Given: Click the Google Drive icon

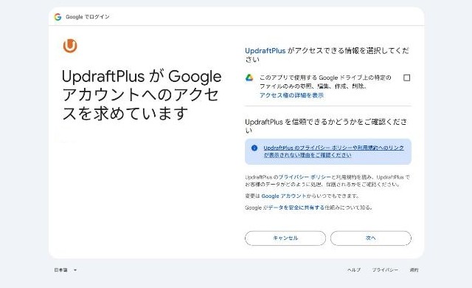Looking at the screenshot, I should point(249,78).
